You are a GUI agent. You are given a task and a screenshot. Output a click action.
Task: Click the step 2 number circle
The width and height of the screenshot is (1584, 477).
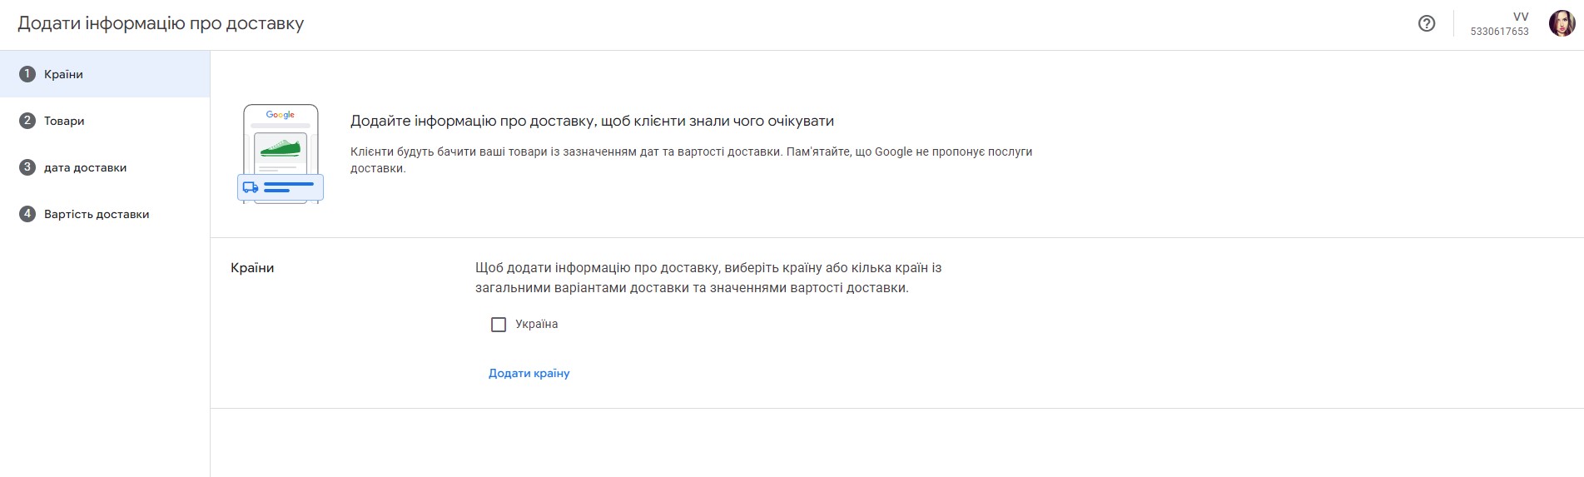coord(27,121)
